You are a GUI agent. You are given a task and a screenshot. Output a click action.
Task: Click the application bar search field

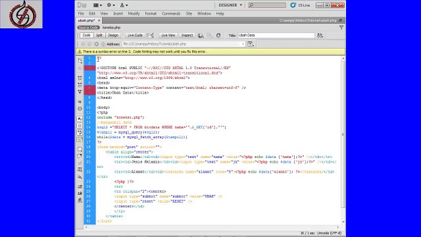click(267, 5)
